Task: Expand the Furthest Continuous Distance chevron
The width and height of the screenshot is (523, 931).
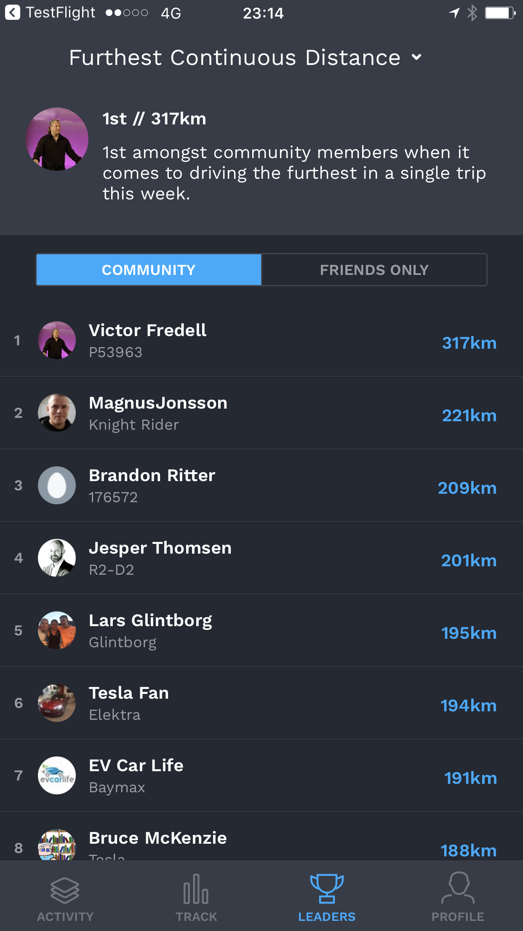Action: coord(416,57)
